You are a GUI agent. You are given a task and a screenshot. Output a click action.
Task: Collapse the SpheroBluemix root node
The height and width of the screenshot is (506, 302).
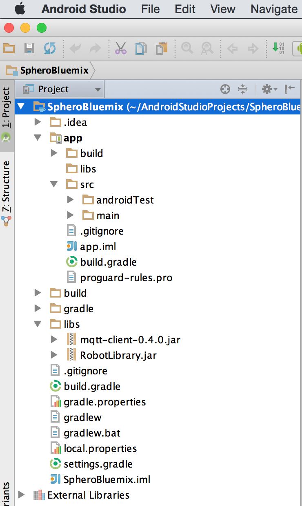(21, 107)
